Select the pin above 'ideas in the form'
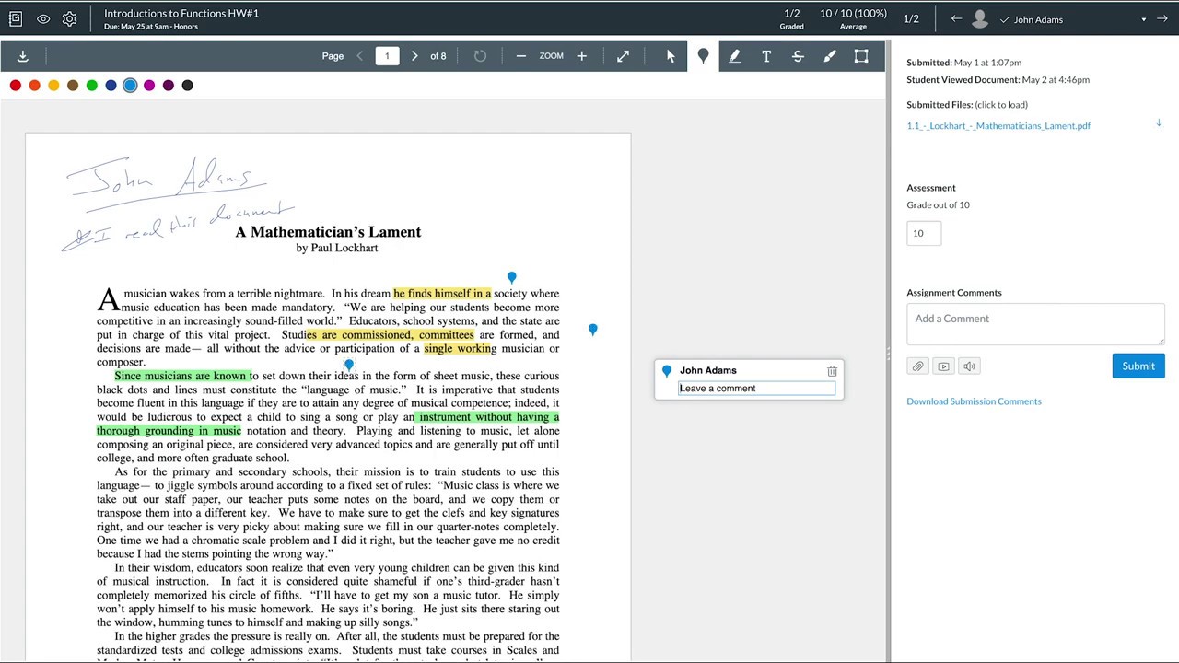The image size is (1179, 663). 349,366
